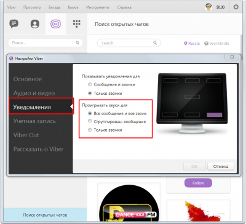Select the public chats icon
Viewport: 246px width, 224px height.
[x=55, y=24]
